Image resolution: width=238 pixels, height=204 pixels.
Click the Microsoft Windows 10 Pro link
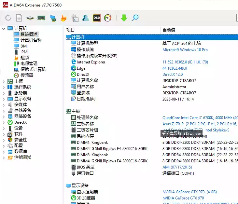185,50
